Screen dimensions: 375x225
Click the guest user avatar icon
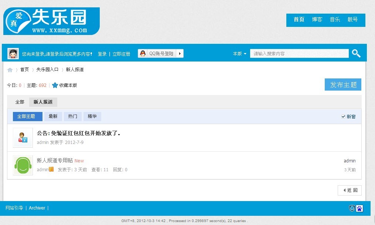13,53
